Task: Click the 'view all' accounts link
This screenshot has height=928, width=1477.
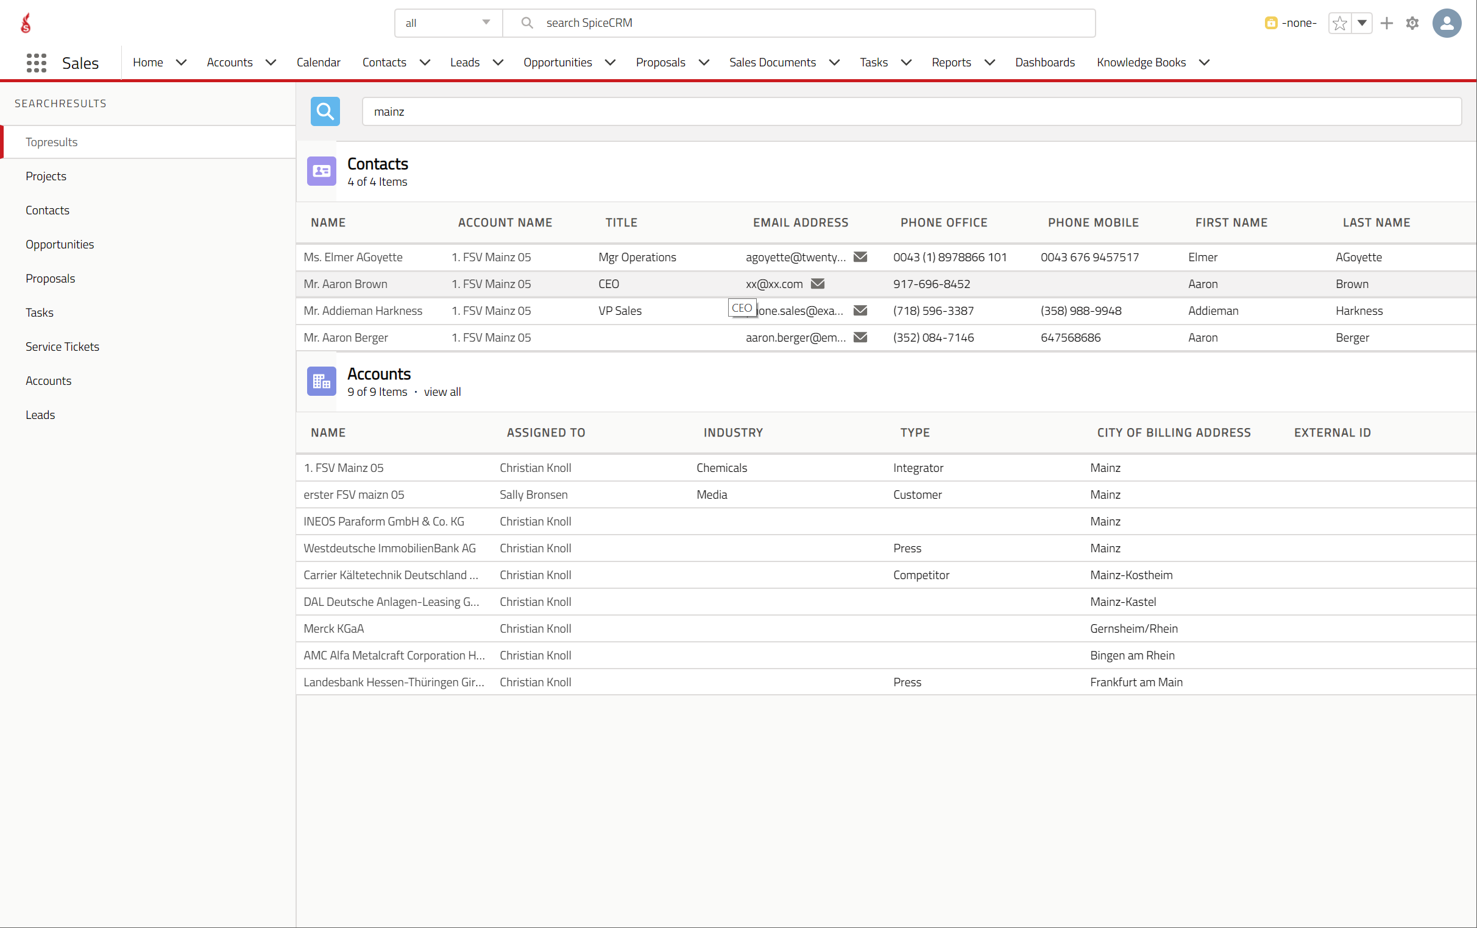Action: coord(442,392)
